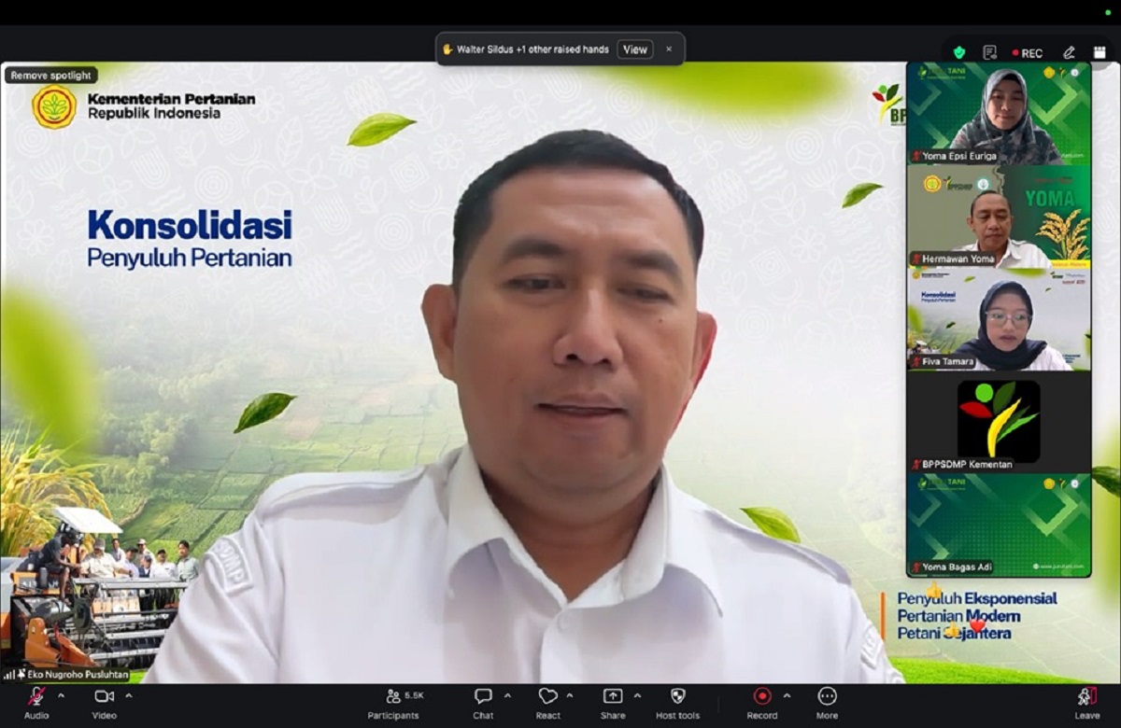The width and height of the screenshot is (1121, 728).
Task: Unmute microphone with Audio button
Action: coord(36,703)
